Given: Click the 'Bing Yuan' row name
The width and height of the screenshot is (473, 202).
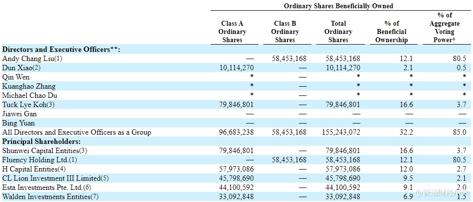Looking at the screenshot, I should coord(18,123).
